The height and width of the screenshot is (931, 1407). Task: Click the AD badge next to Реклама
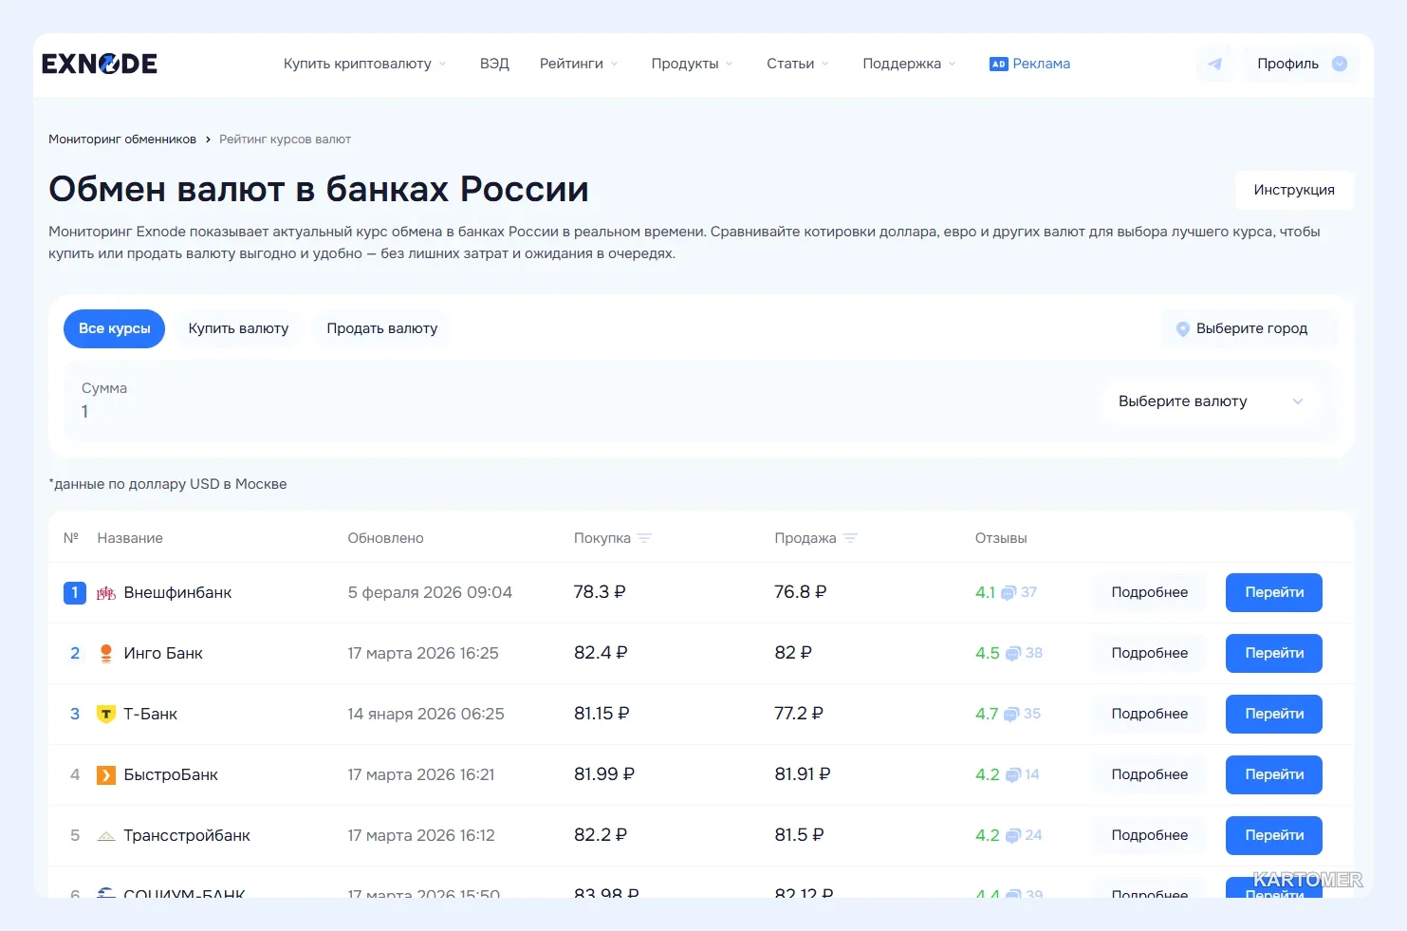coord(998,64)
